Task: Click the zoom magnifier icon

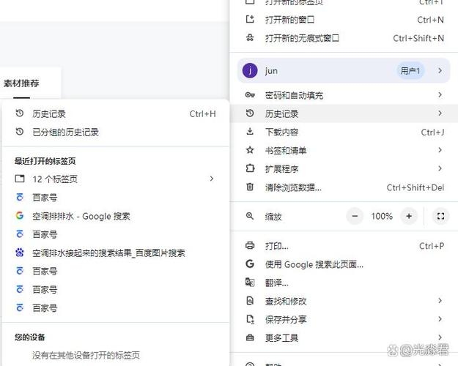Action: click(250, 216)
